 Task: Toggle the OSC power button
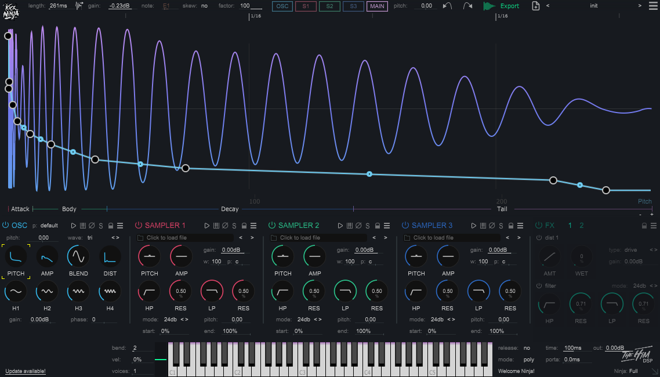[x=6, y=225]
